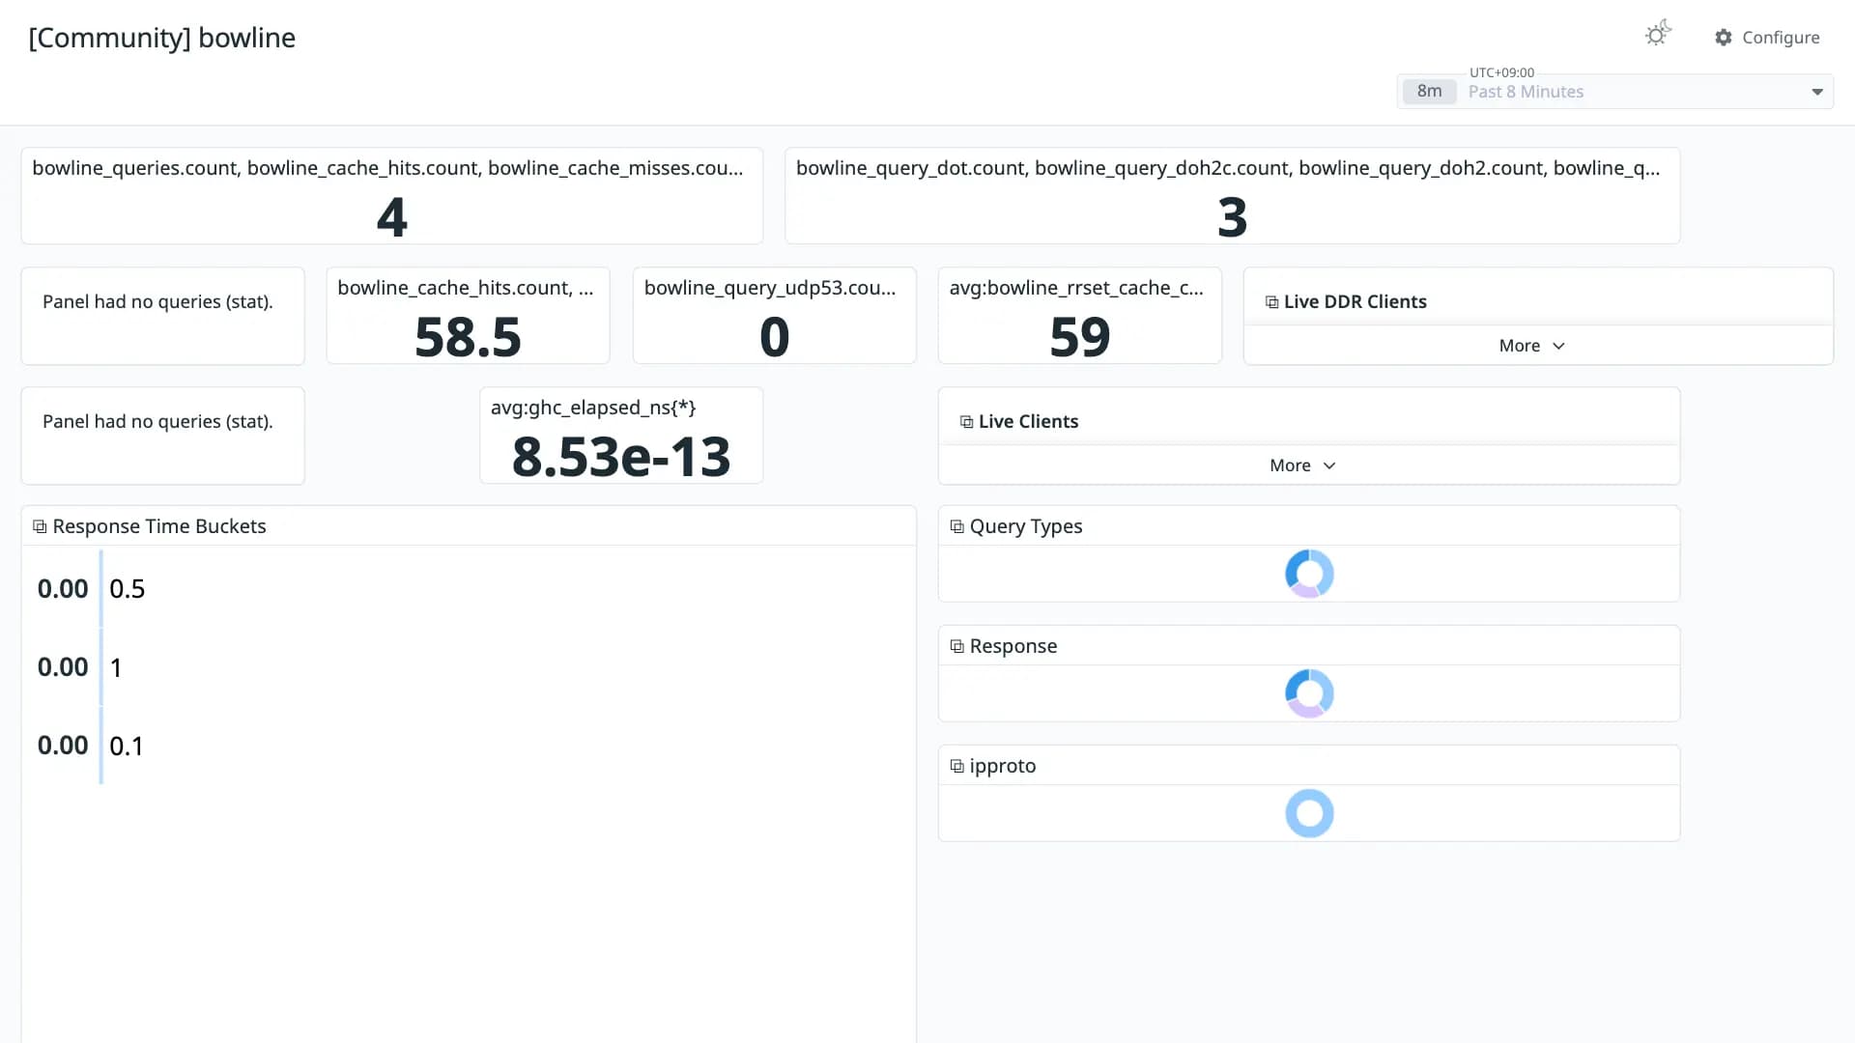
Task: Click the ipproto panel icon
Action: (x=956, y=766)
